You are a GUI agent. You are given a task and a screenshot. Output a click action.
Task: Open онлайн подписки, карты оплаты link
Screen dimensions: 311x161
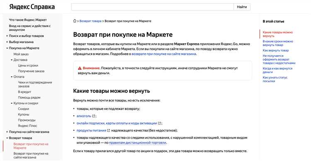pos(117,123)
